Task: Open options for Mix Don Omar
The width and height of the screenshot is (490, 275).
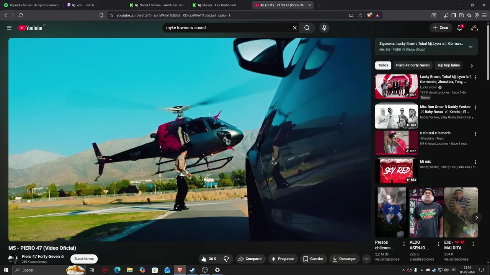Action: click(475, 107)
